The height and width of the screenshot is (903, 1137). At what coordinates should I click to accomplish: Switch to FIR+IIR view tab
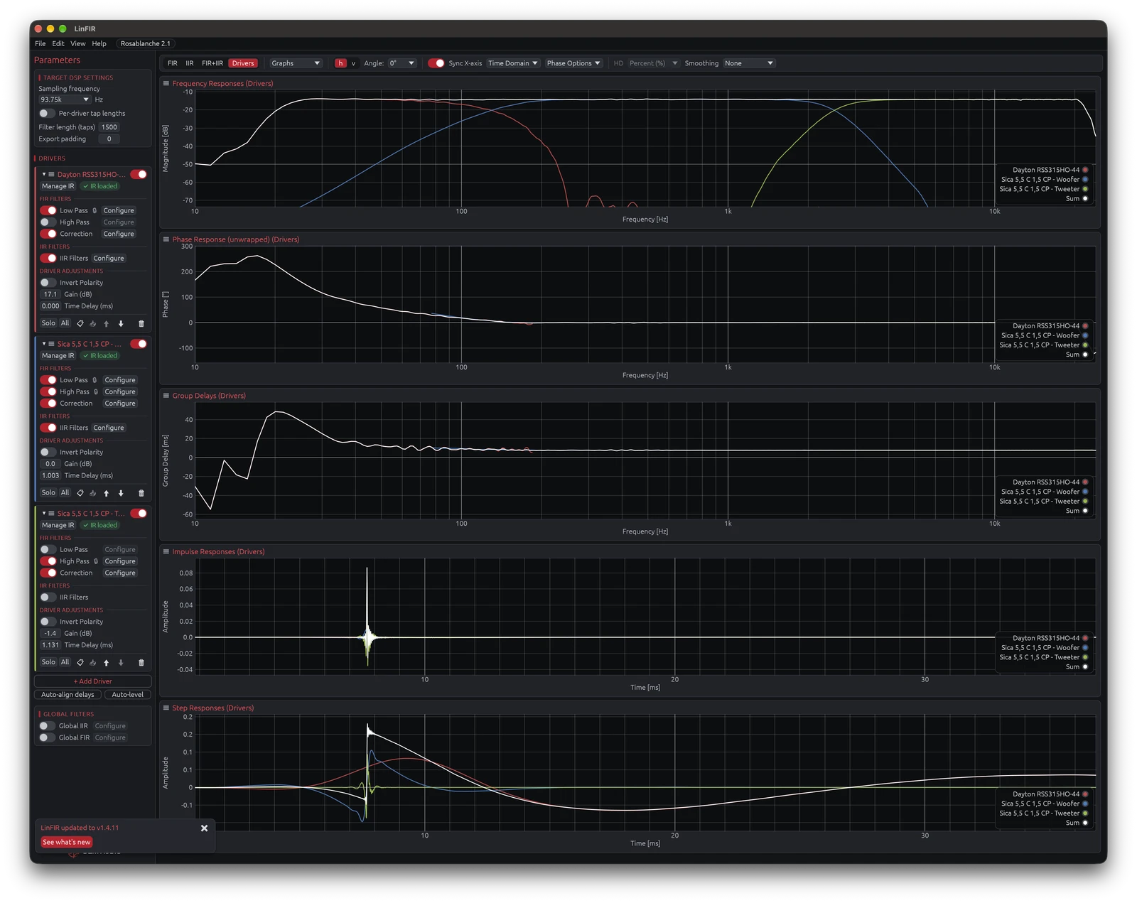coord(212,63)
